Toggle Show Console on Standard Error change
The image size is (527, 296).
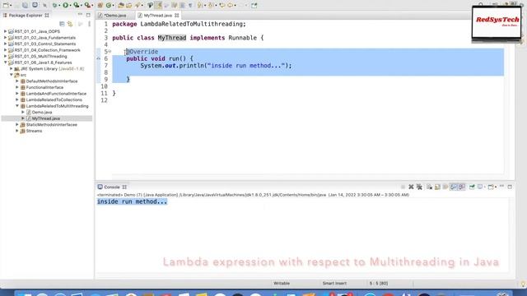coord(462,187)
